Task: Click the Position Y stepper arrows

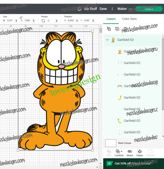Action: click(93, 21)
